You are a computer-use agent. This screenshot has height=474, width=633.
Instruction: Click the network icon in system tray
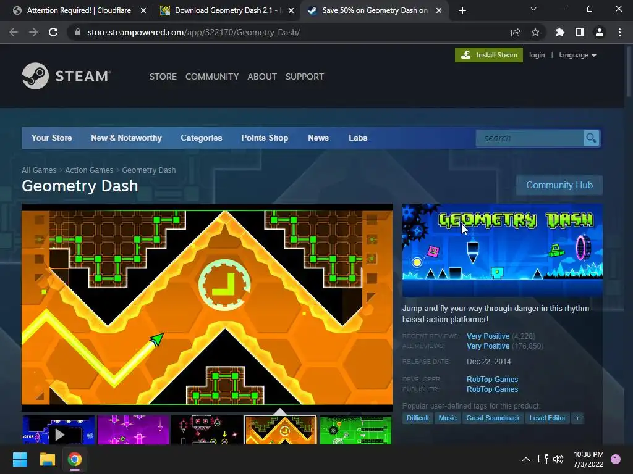(x=543, y=459)
